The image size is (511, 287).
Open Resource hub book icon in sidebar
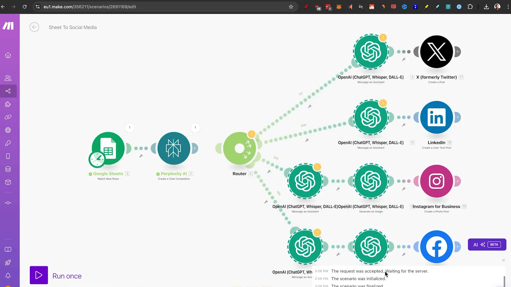(8, 250)
